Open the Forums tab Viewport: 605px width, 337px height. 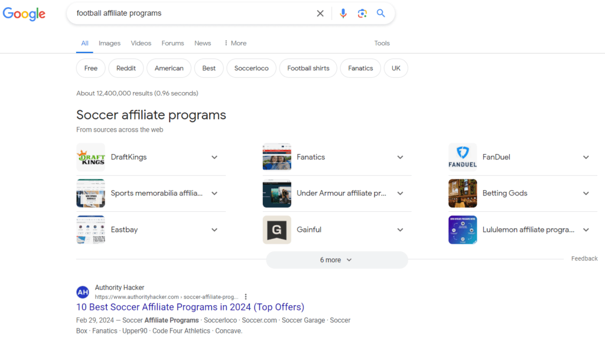tap(173, 43)
